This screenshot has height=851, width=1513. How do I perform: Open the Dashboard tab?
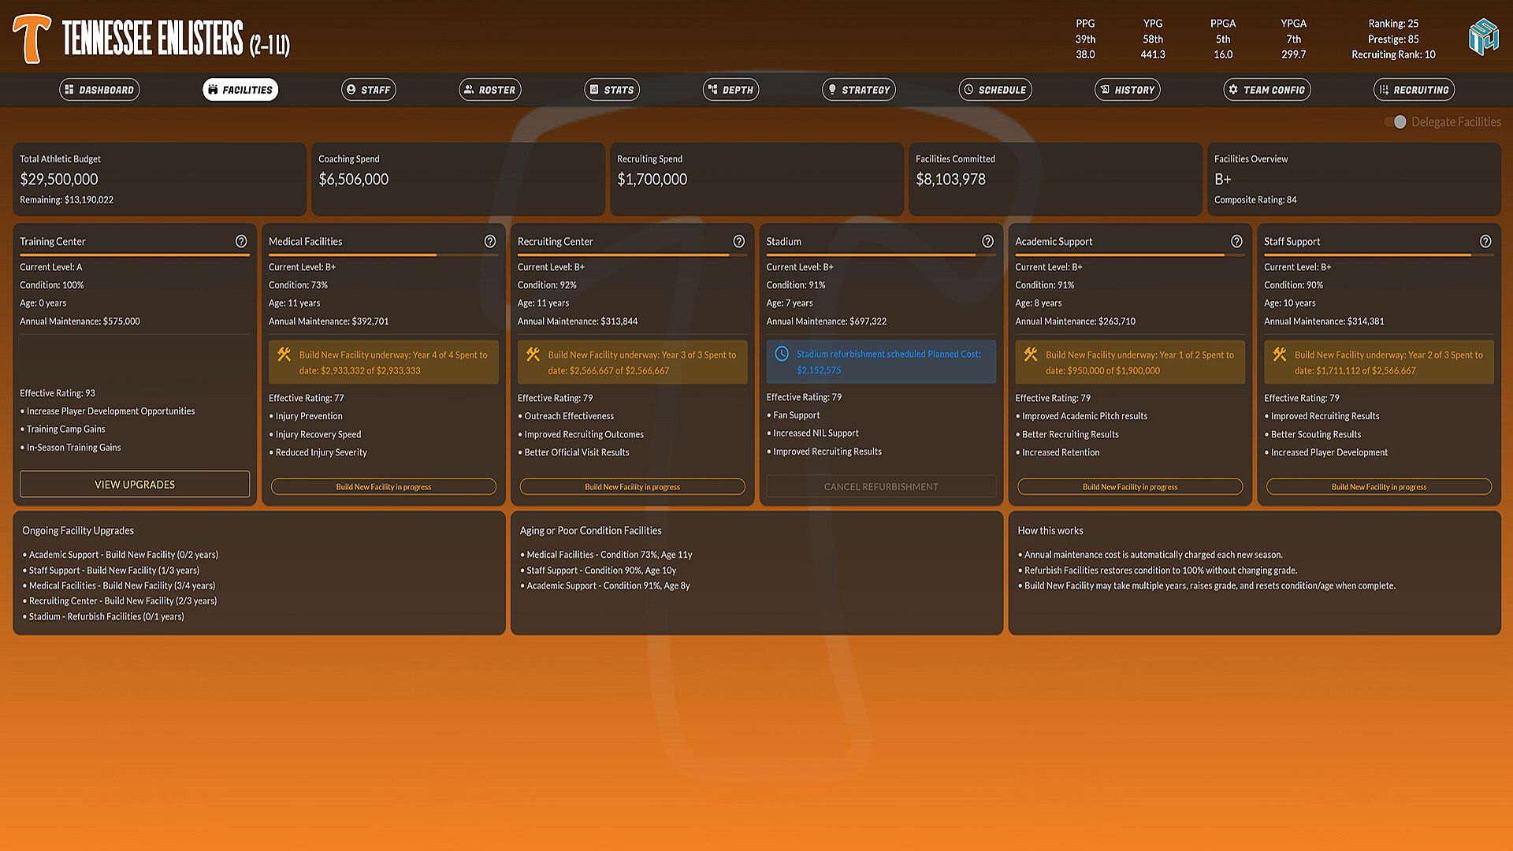tap(99, 90)
